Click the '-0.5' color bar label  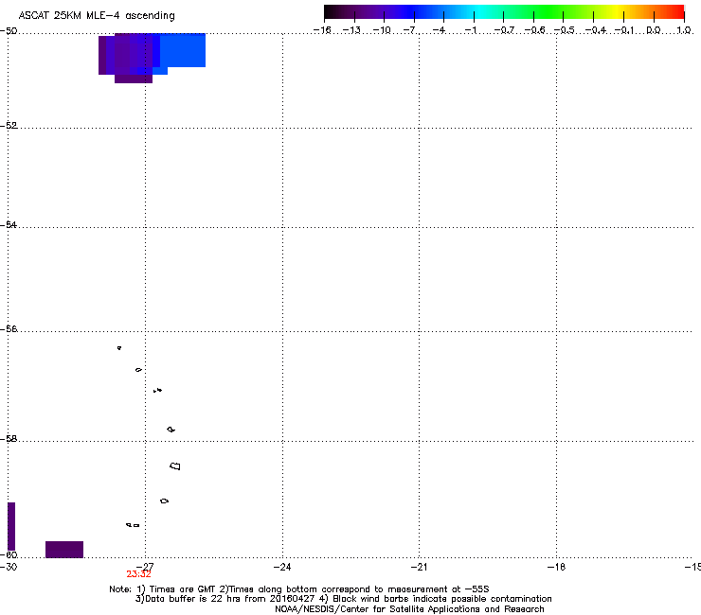pyautogui.click(x=565, y=30)
